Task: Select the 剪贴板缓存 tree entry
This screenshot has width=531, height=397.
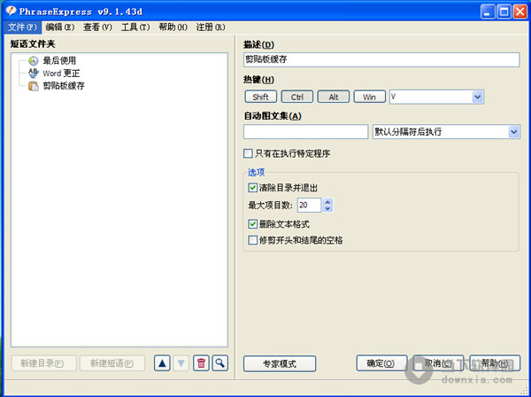Action: [x=64, y=86]
